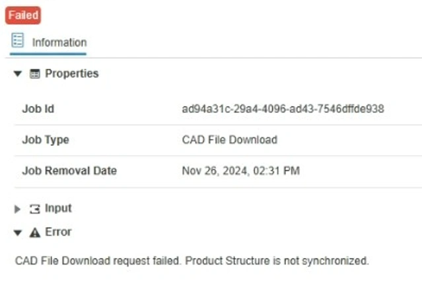422x285 pixels.
Task: Select the Job Id value text
Action: (x=283, y=109)
